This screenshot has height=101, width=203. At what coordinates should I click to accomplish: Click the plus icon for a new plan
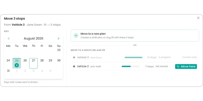[x=76, y=36]
